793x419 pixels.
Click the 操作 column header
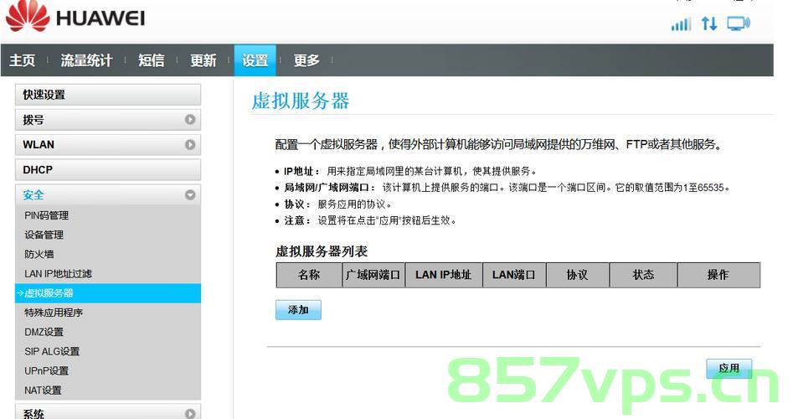pos(718,275)
